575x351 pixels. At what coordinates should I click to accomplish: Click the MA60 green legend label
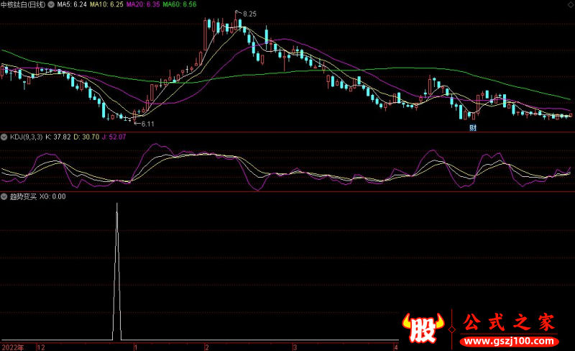179,4
